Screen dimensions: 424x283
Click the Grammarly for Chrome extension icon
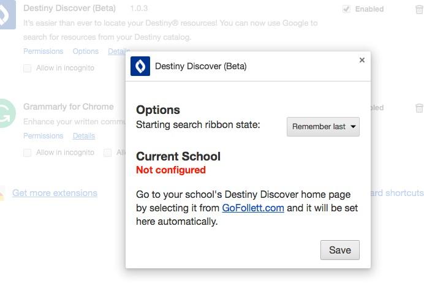pyautogui.click(x=7, y=113)
